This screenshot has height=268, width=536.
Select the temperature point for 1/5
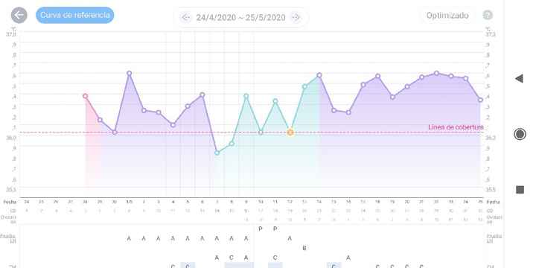(130, 73)
